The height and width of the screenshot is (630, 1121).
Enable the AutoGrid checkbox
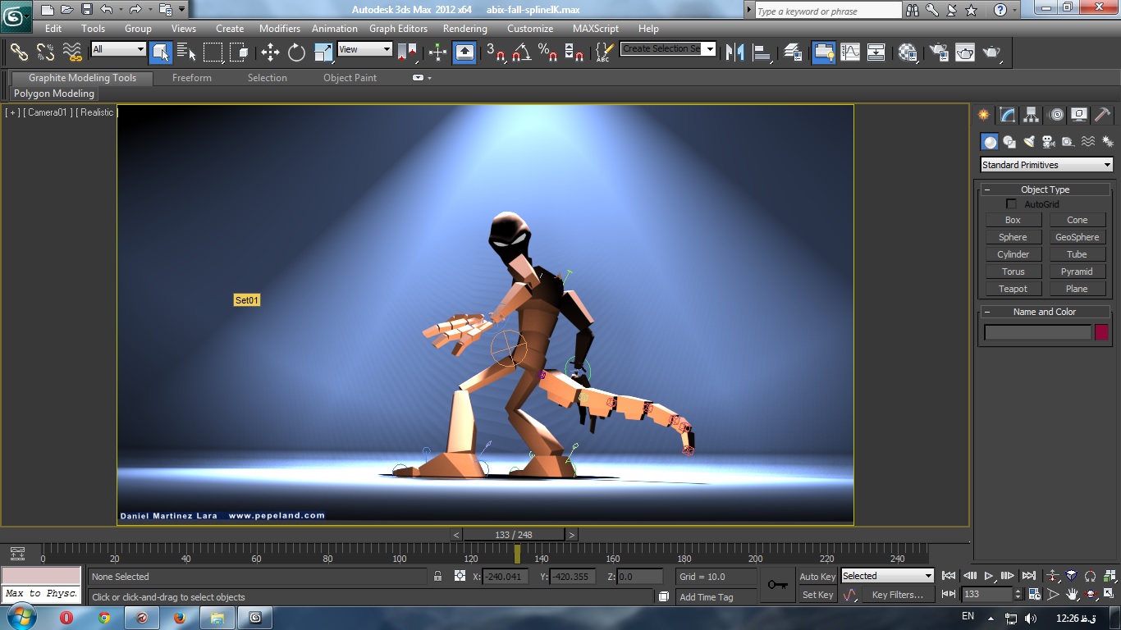click(x=1011, y=204)
